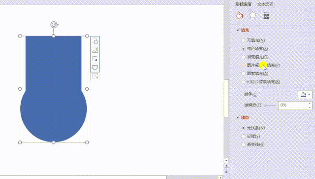Select 幻灯片背景填充(B) slide background fill
The image size is (315, 179).
tap(261, 82)
